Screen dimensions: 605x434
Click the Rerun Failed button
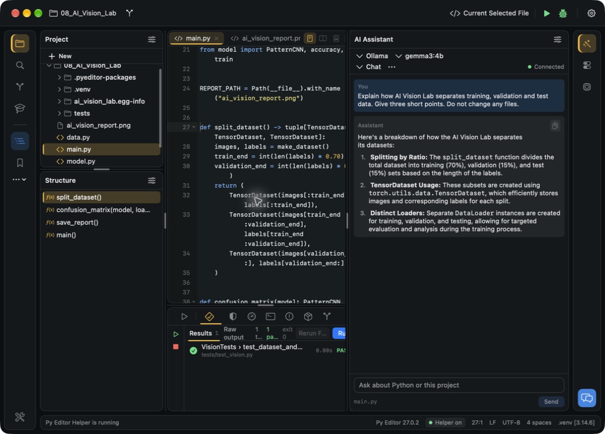point(313,333)
